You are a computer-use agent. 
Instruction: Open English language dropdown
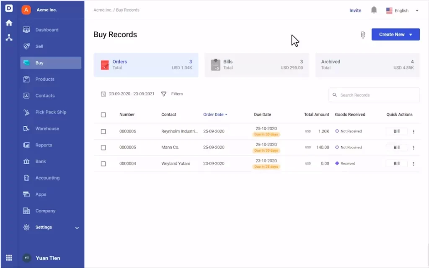402,10
